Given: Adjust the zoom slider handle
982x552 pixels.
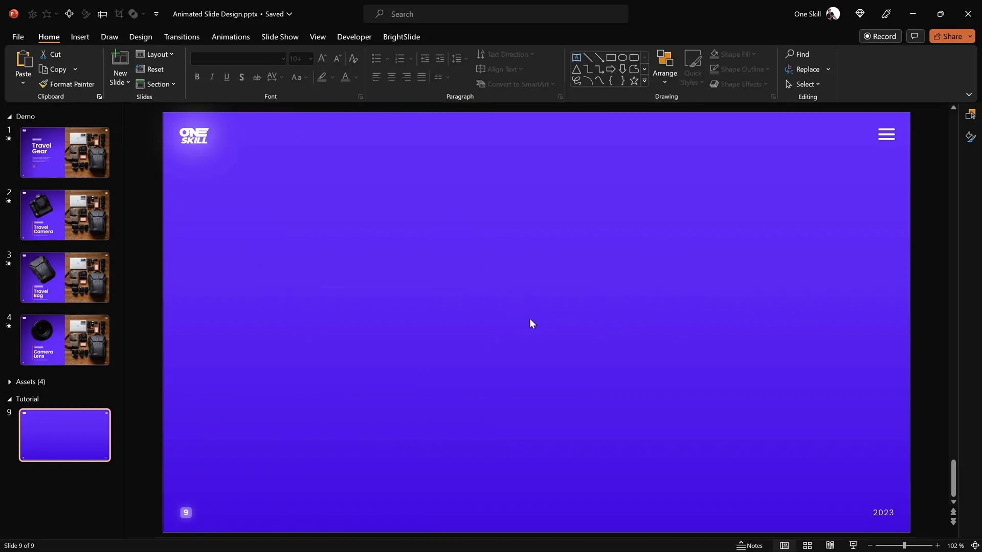Looking at the screenshot, I should 904,545.
